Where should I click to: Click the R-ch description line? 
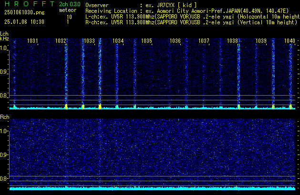[x=191, y=22]
